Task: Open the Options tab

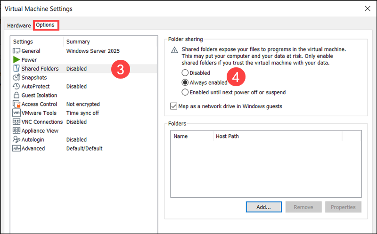Action: point(45,25)
